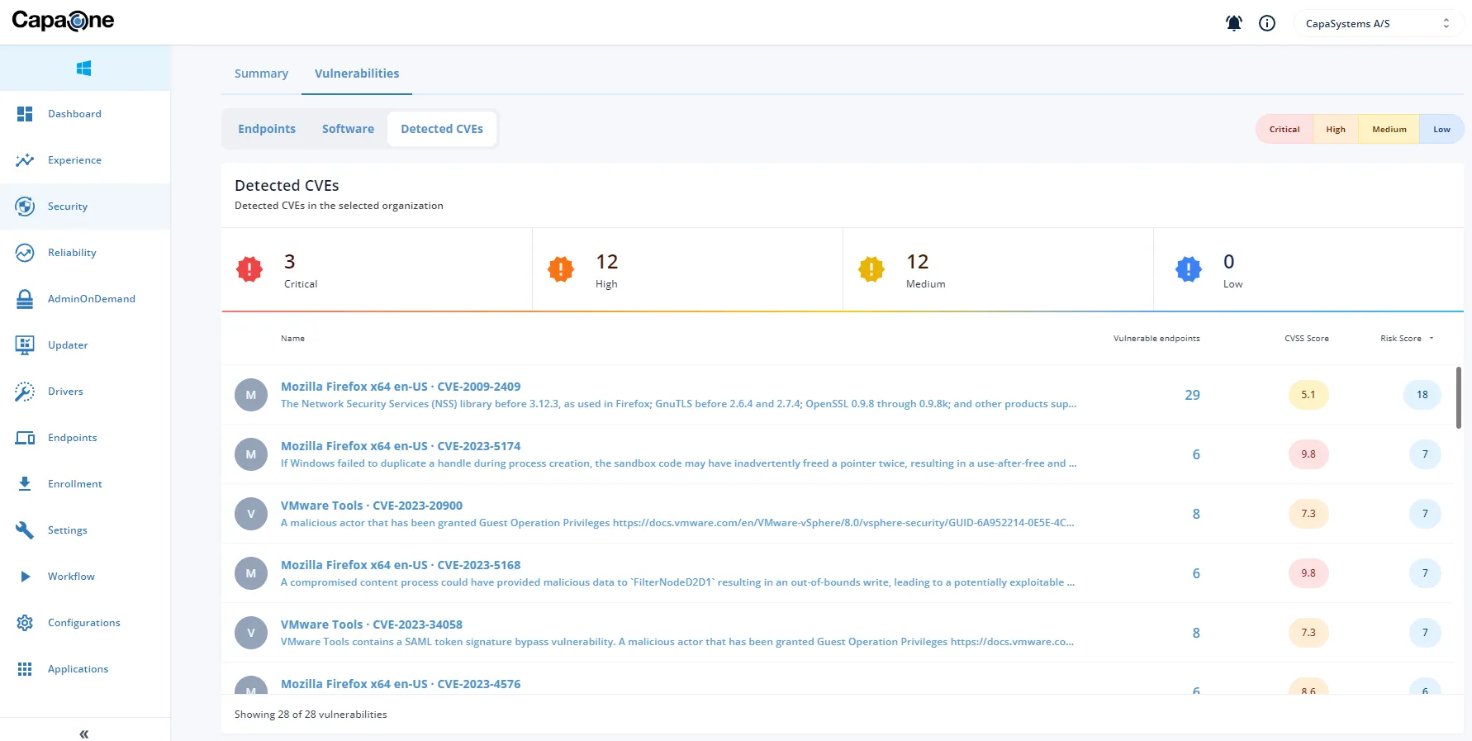Click the Dashboard sidebar icon
1472x741 pixels.
point(25,114)
